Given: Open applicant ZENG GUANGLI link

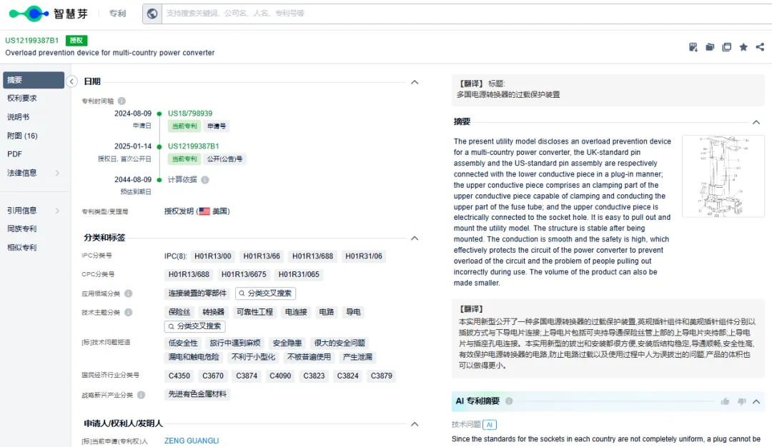Looking at the screenshot, I should [192, 441].
